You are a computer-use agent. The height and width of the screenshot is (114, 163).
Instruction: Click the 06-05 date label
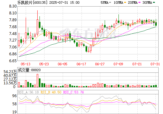63,64
